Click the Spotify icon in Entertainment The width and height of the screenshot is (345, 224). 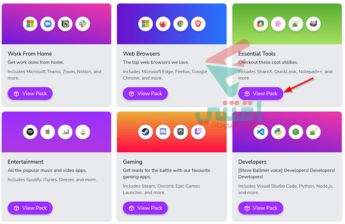(x=30, y=132)
